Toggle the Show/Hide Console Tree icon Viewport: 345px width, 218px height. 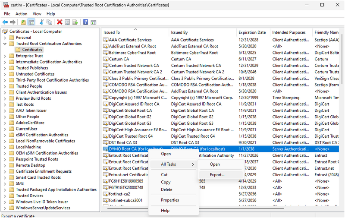pos(31,22)
